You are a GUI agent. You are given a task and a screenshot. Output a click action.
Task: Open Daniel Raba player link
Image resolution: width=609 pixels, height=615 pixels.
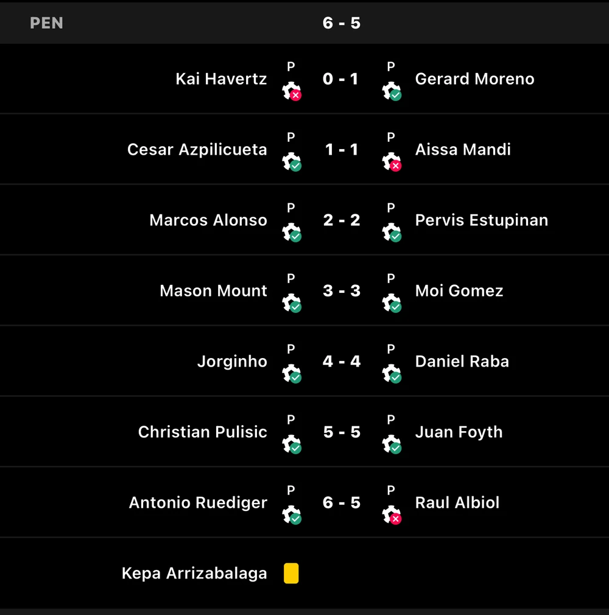(462, 362)
